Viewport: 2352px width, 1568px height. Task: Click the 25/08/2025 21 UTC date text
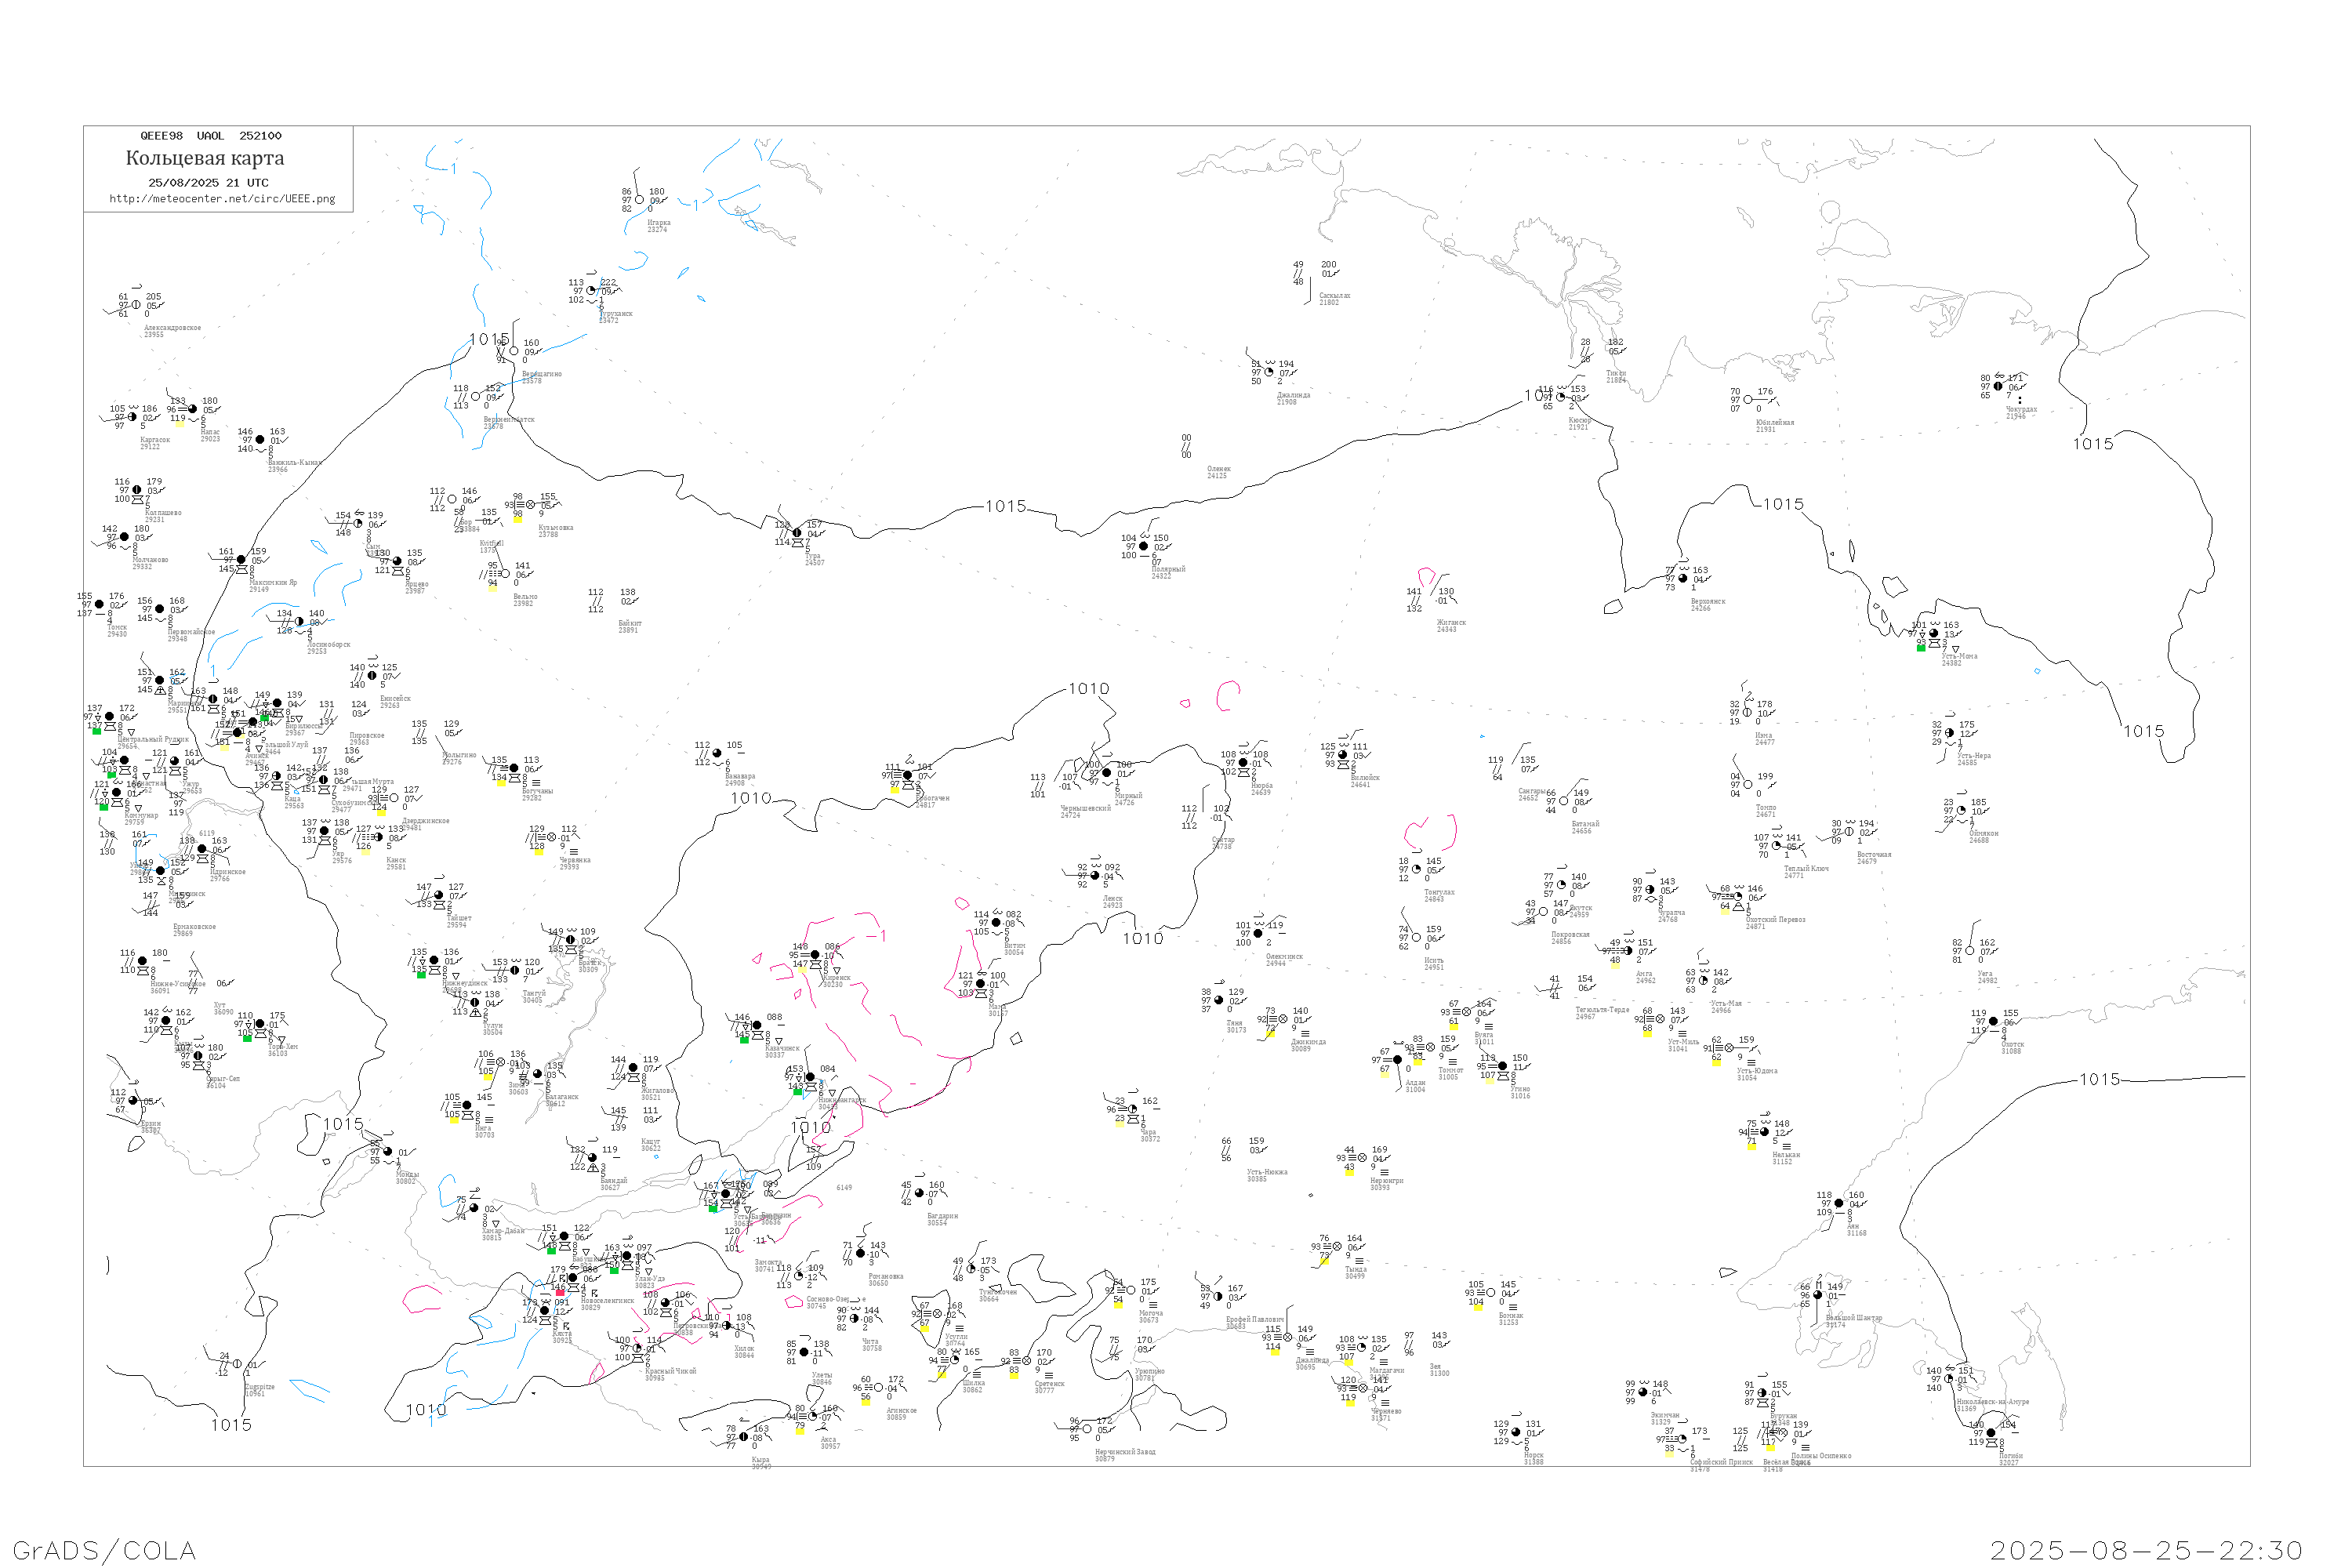(x=208, y=183)
